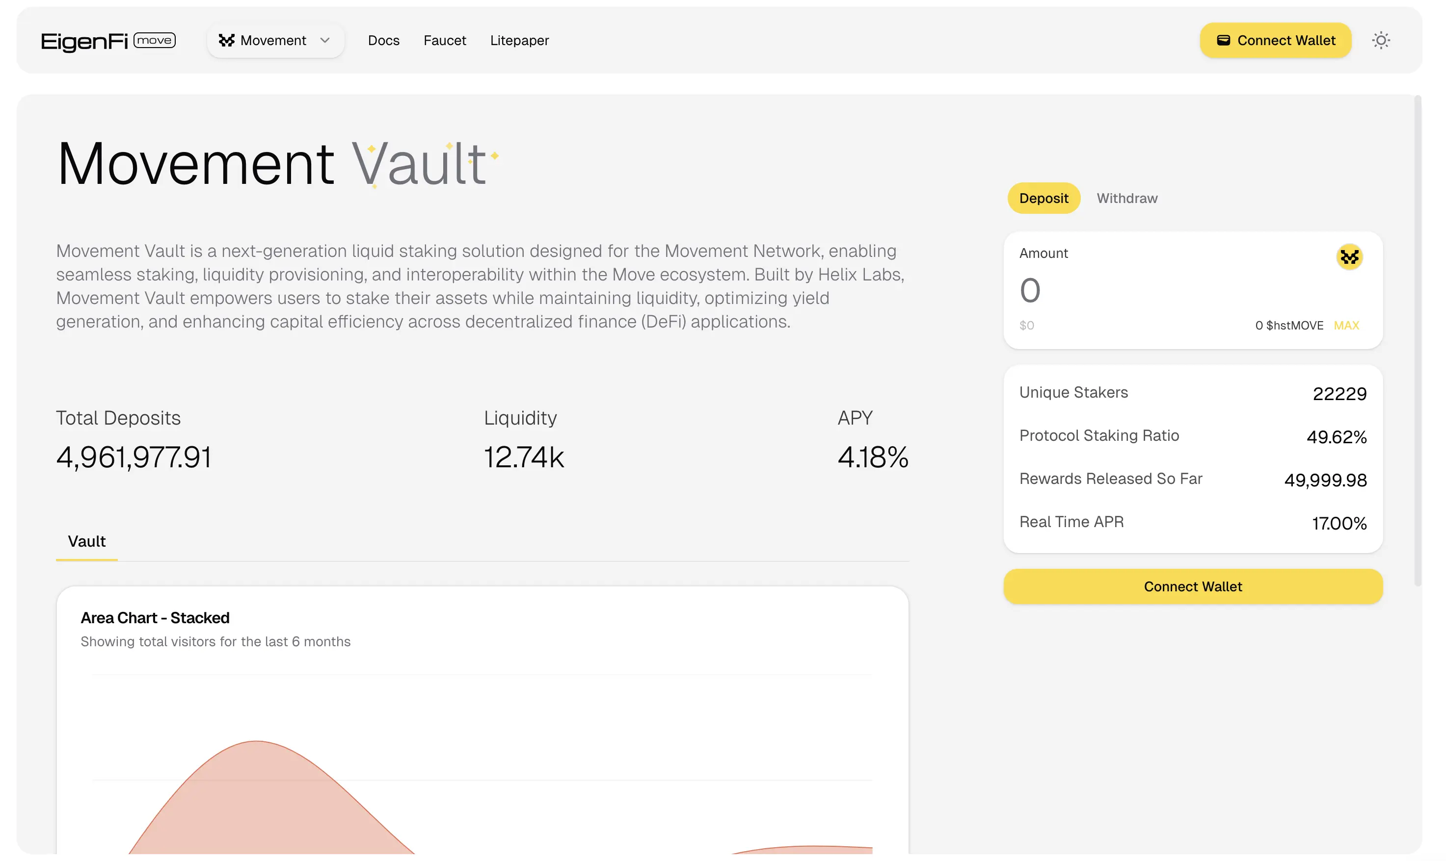Click the Protocol Staking Ratio 49.62% value
Viewport: 1446px width, 861px height.
pyautogui.click(x=1336, y=437)
